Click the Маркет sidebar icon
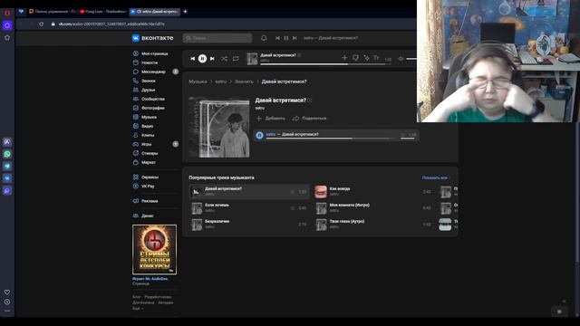Viewport: 580px width, 326px height. pyautogui.click(x=136, y=162)
